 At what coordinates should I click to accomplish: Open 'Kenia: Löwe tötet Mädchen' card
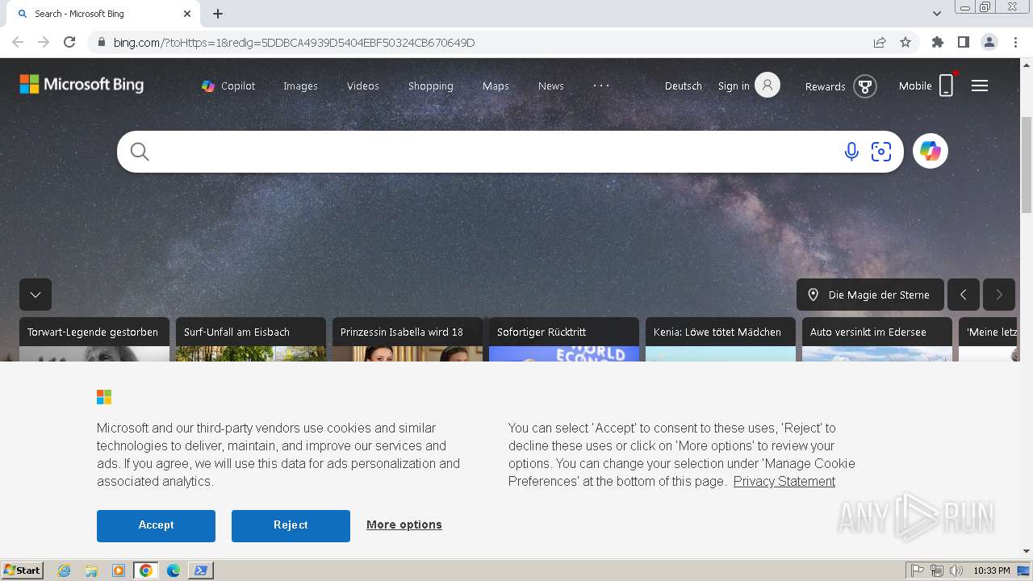click(x=721, y=339)
